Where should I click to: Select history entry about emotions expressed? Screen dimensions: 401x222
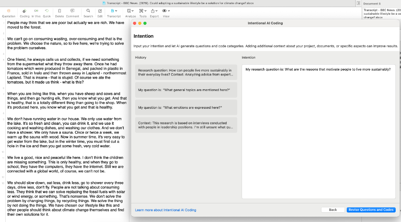(186, 107)
